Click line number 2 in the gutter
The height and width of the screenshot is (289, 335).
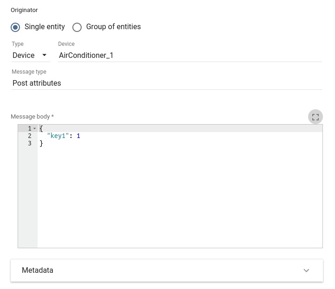[30, 136]
